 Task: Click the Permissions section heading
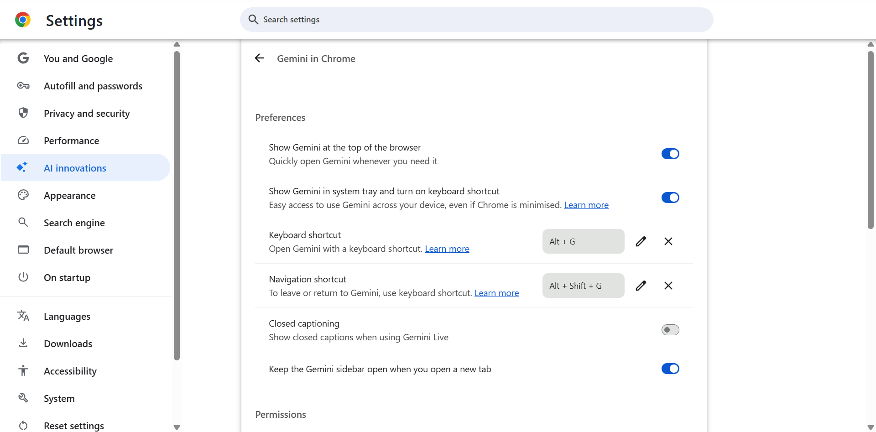[281, 414]
